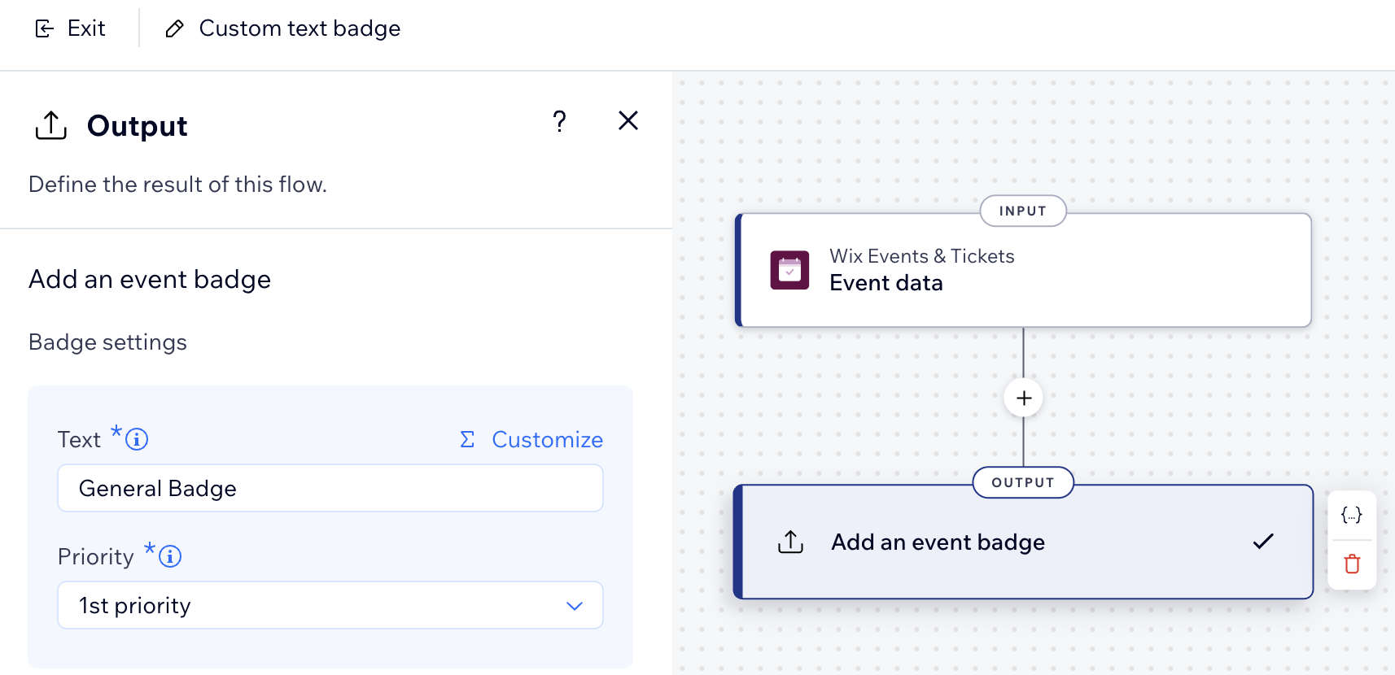Delete output step with trash icon
Screen dimensions: 1395x675
pos(1352,564)
